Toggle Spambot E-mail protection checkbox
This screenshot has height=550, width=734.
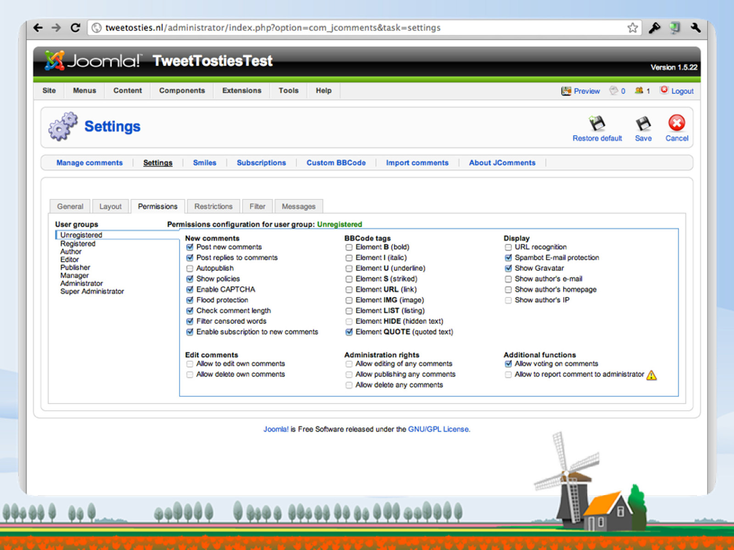508,258
